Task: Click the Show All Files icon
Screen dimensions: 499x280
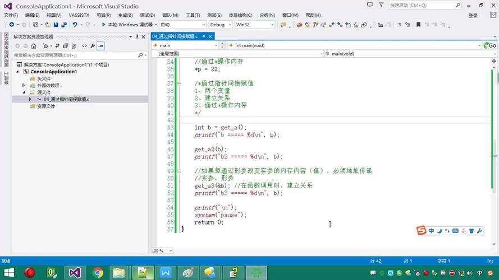Action: 74,46
